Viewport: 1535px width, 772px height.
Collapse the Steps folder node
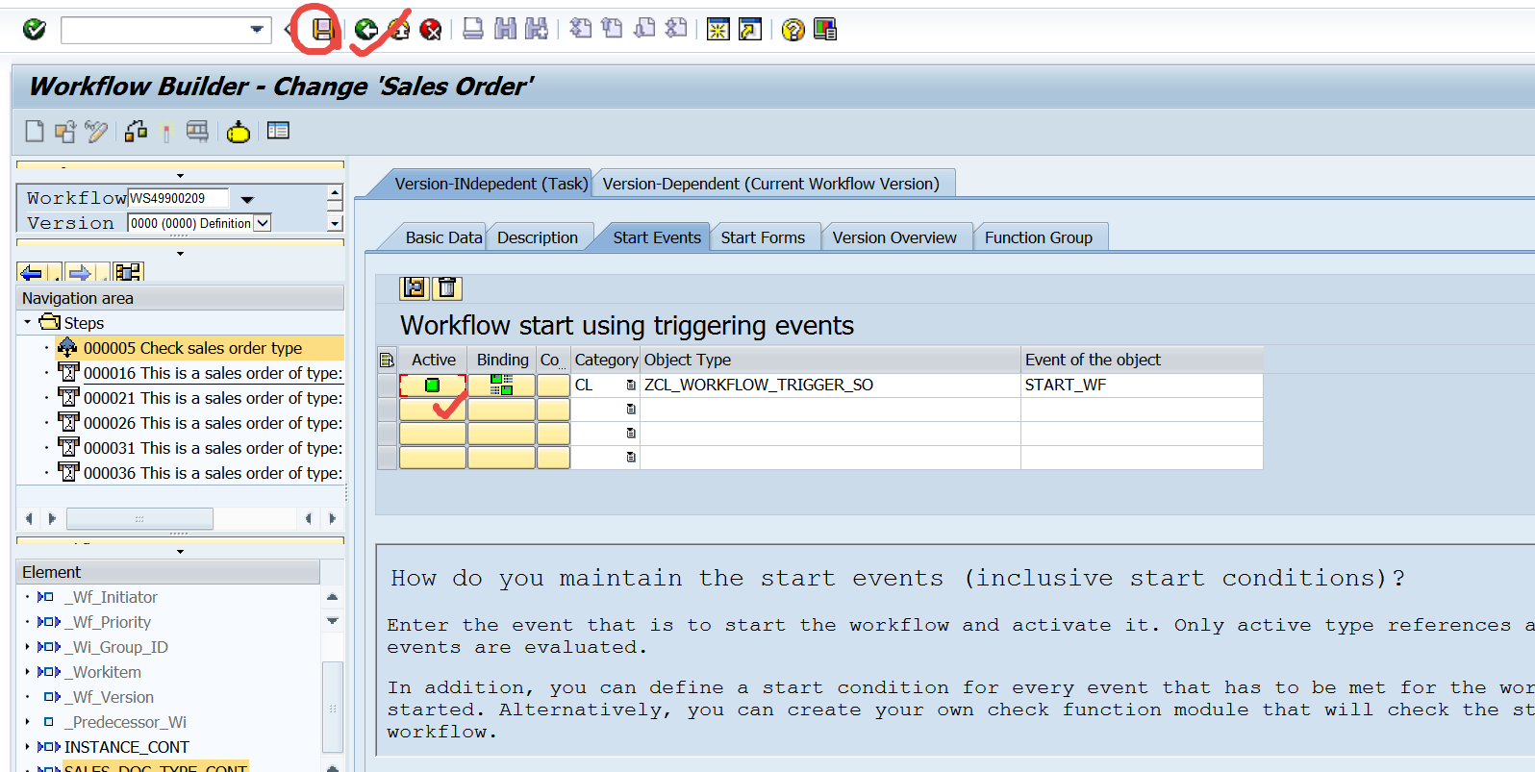pos(28,323)
